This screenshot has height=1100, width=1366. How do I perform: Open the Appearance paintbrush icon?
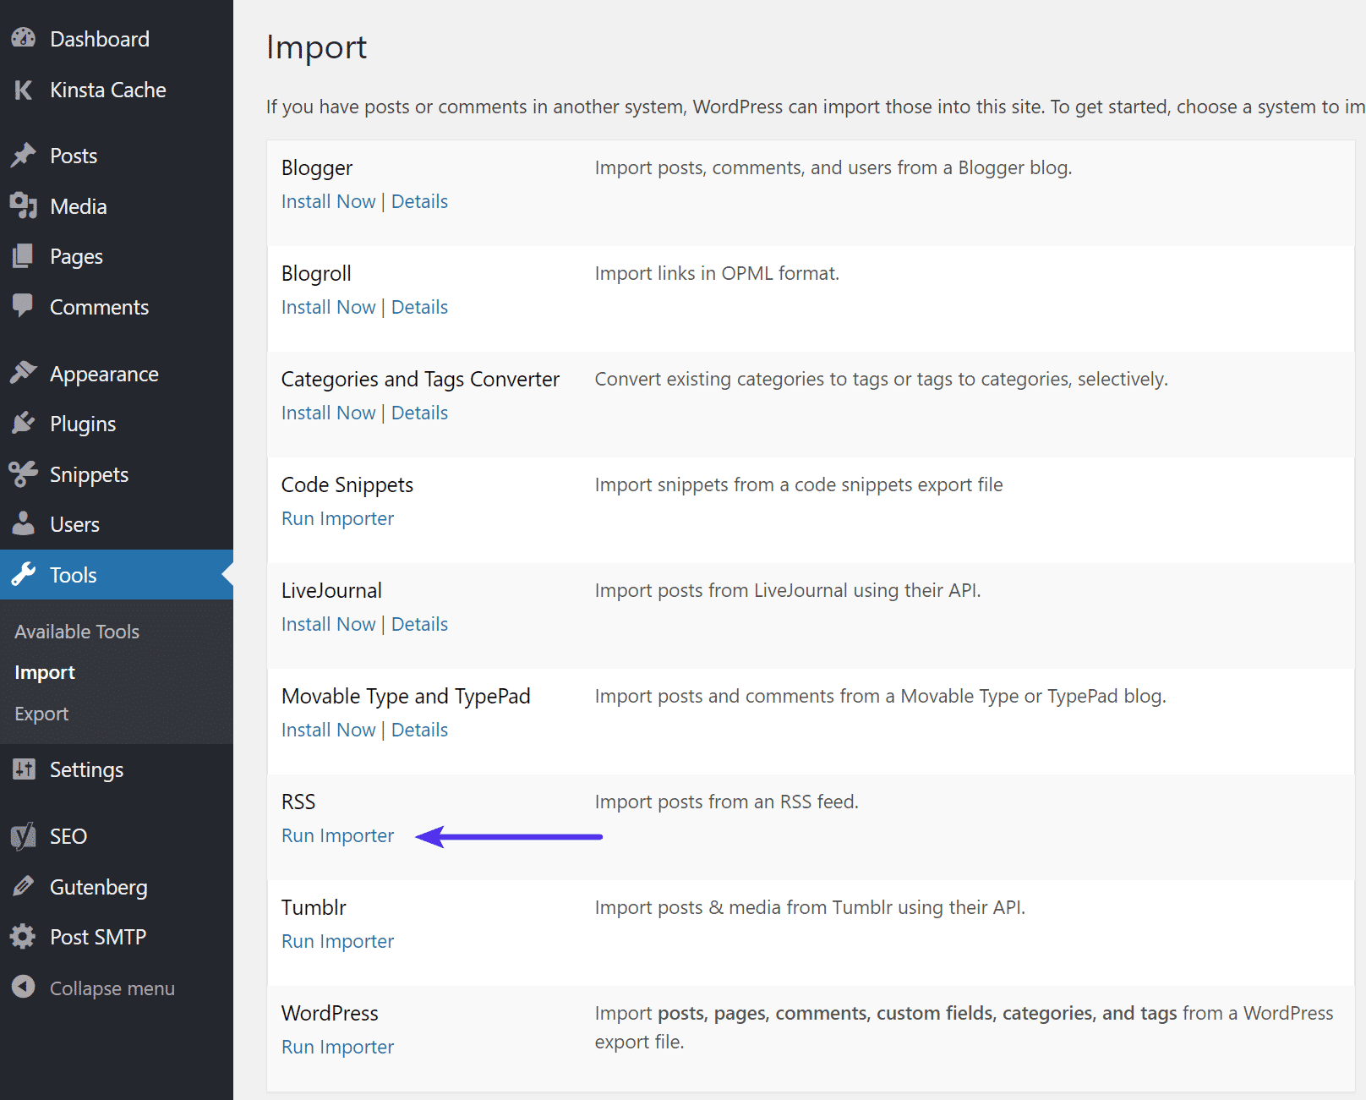[x=24, y=373]
